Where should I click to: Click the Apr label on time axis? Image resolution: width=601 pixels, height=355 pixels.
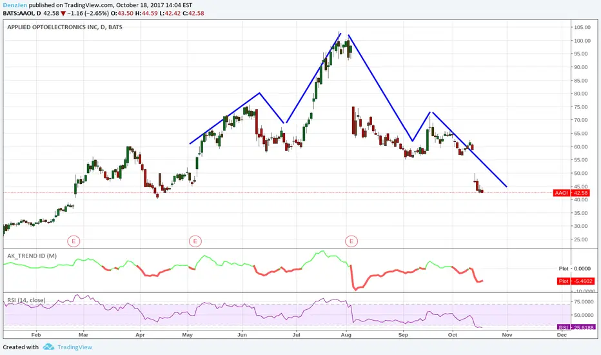pyautogui.click(x=141, y=335)
